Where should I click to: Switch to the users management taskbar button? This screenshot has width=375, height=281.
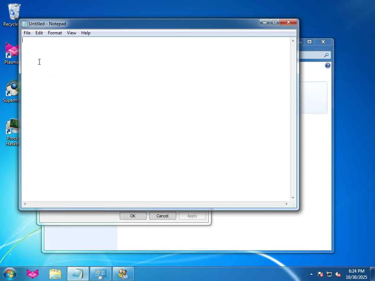[123, 274]
